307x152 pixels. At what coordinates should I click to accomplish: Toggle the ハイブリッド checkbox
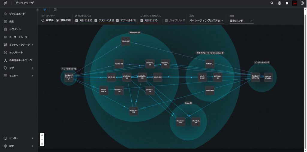coord(166,20)
